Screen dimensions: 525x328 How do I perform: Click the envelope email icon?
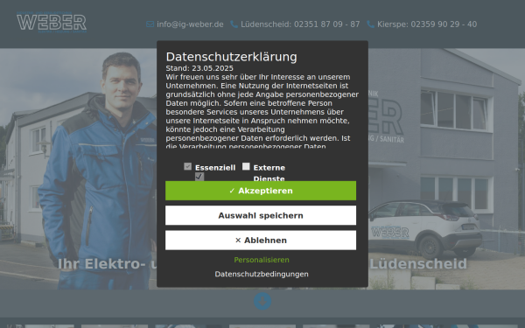150,24
